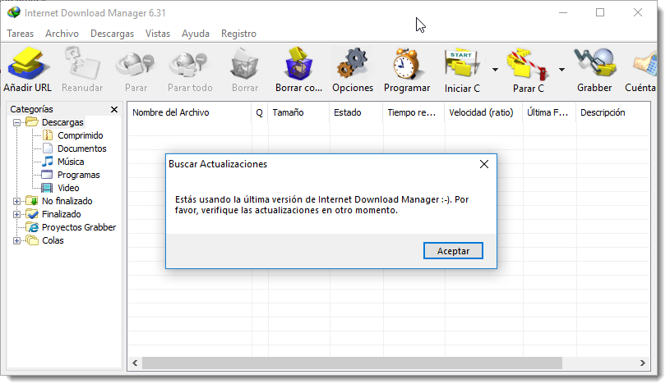Screen dimensions: 670x388
Task: Click the Descargas folder icon
Action: point(32,122)
